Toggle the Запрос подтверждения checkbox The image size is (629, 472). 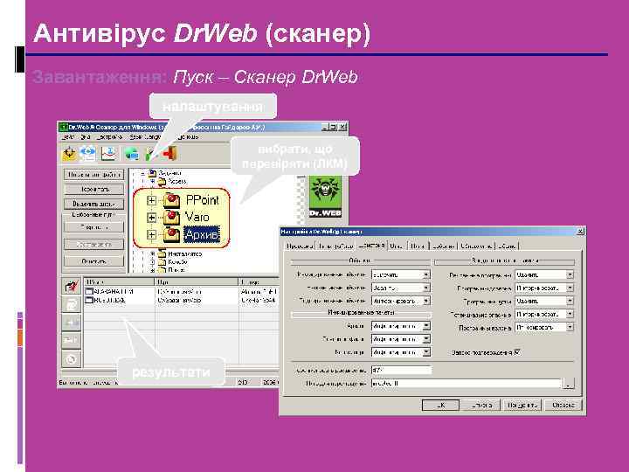[517, 352]
